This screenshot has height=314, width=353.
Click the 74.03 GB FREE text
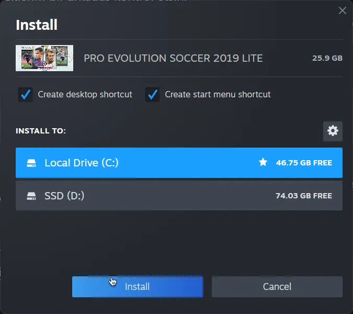click(304, 196)
